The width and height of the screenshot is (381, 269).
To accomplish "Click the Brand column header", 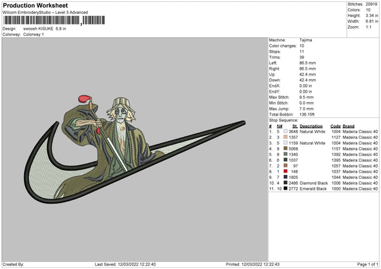I will point(349,126).
